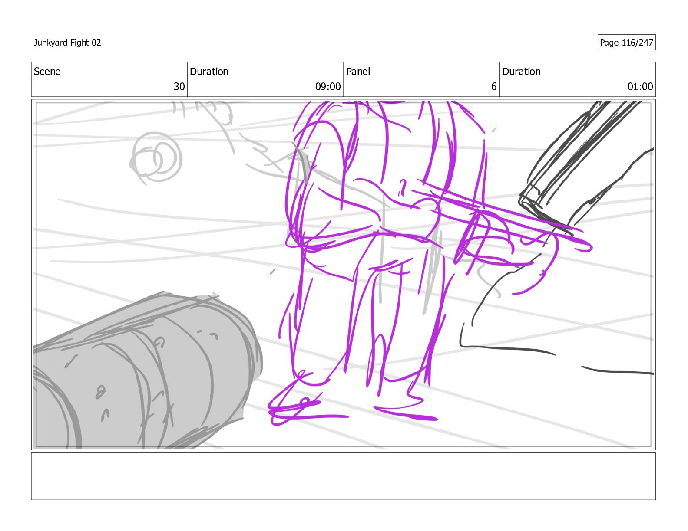Click the 'Junkyard Fight 02' title text
The width and height of the screenshot is (688, 531).
pos(67,43)
